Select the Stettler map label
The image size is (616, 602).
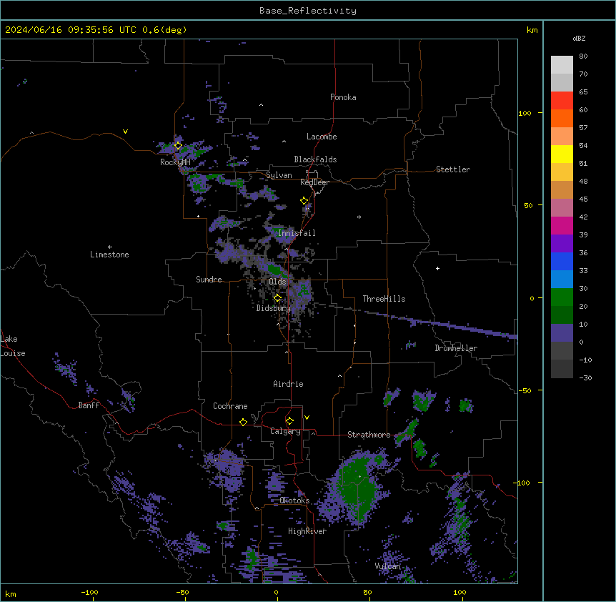pos(453,169)
